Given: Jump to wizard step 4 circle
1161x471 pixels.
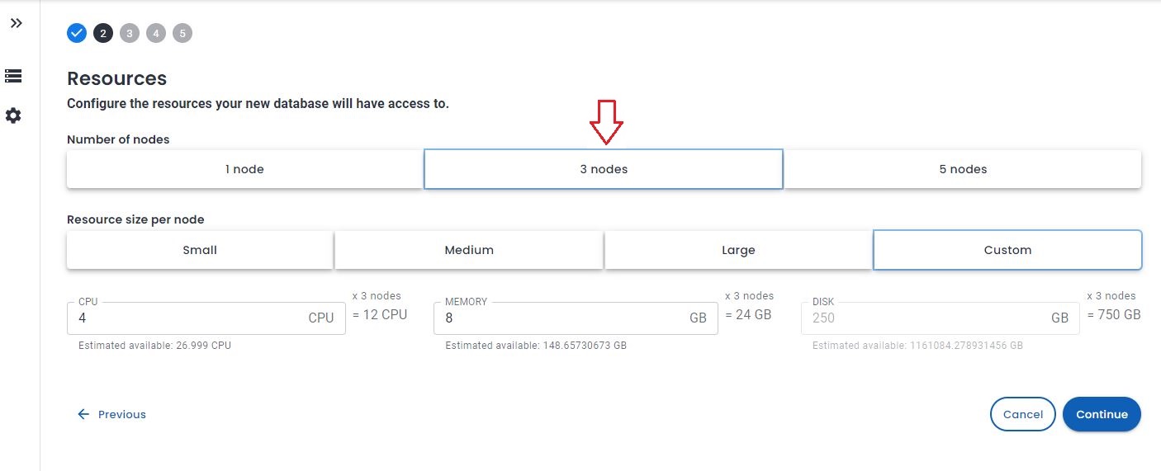Looking at the screenshot, I should (156, 33).
